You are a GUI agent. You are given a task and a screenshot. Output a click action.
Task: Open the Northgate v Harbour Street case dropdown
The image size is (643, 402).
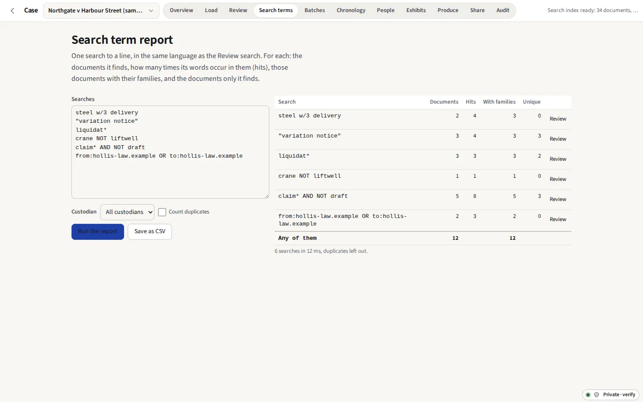tap(101, 11)
